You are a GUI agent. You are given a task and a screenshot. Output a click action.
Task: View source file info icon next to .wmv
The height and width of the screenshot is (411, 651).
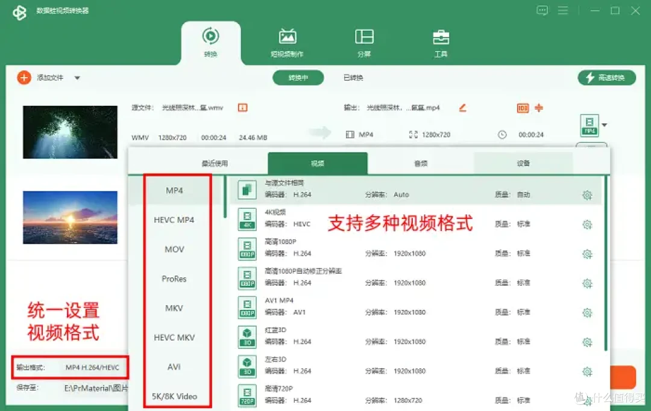(242, 108)
